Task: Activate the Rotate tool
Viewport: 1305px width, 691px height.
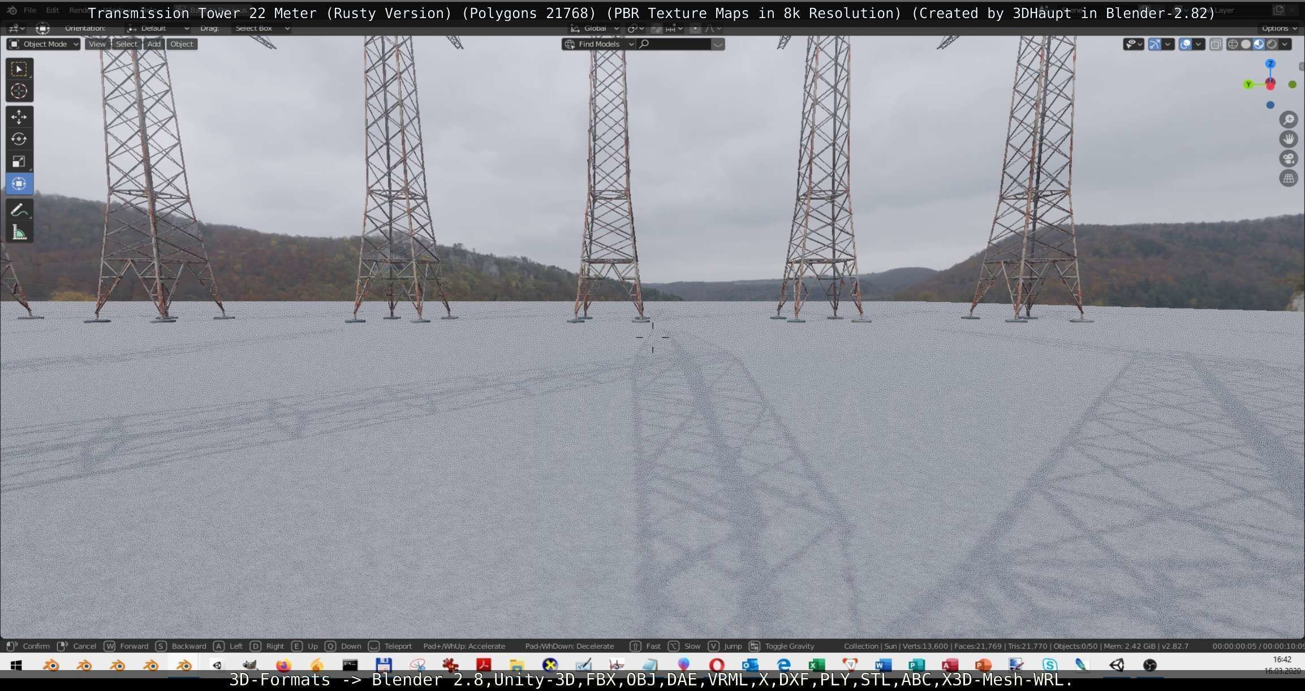Action: (19, 139)
